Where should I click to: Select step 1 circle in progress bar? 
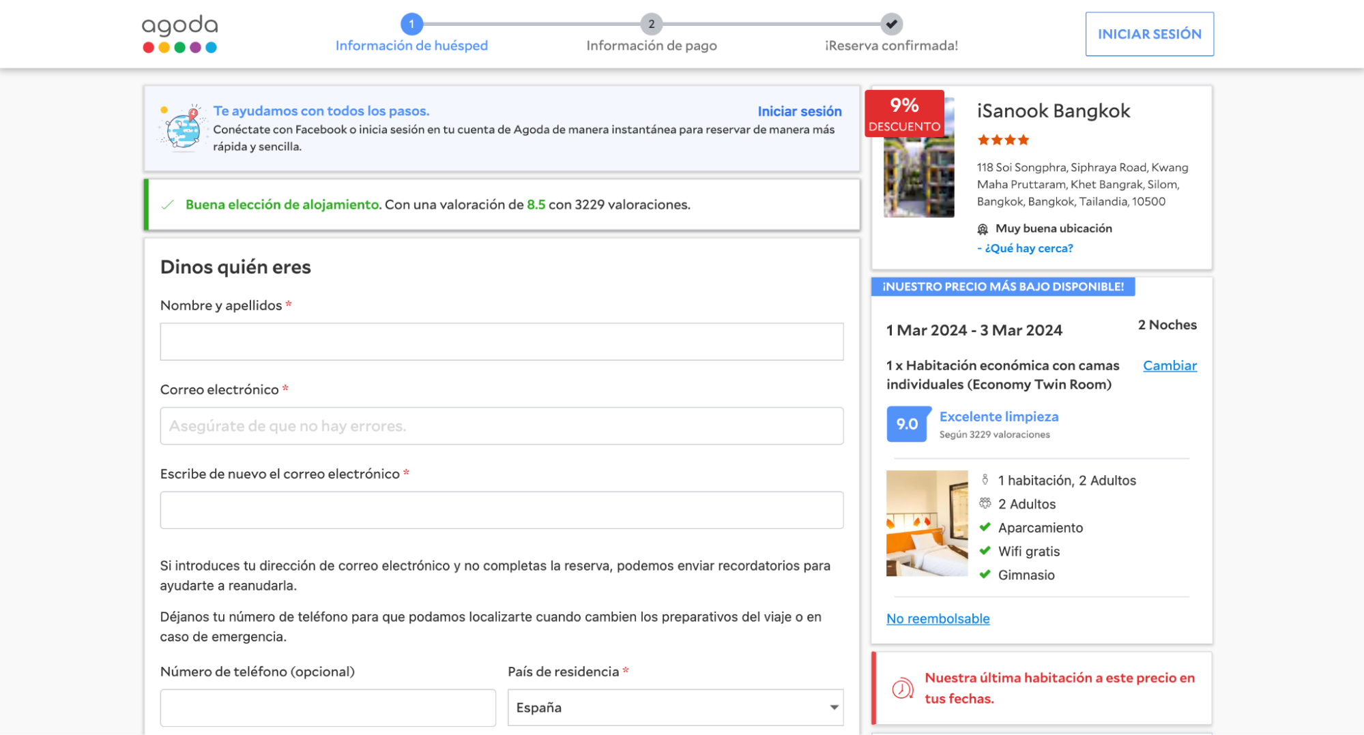411,24
